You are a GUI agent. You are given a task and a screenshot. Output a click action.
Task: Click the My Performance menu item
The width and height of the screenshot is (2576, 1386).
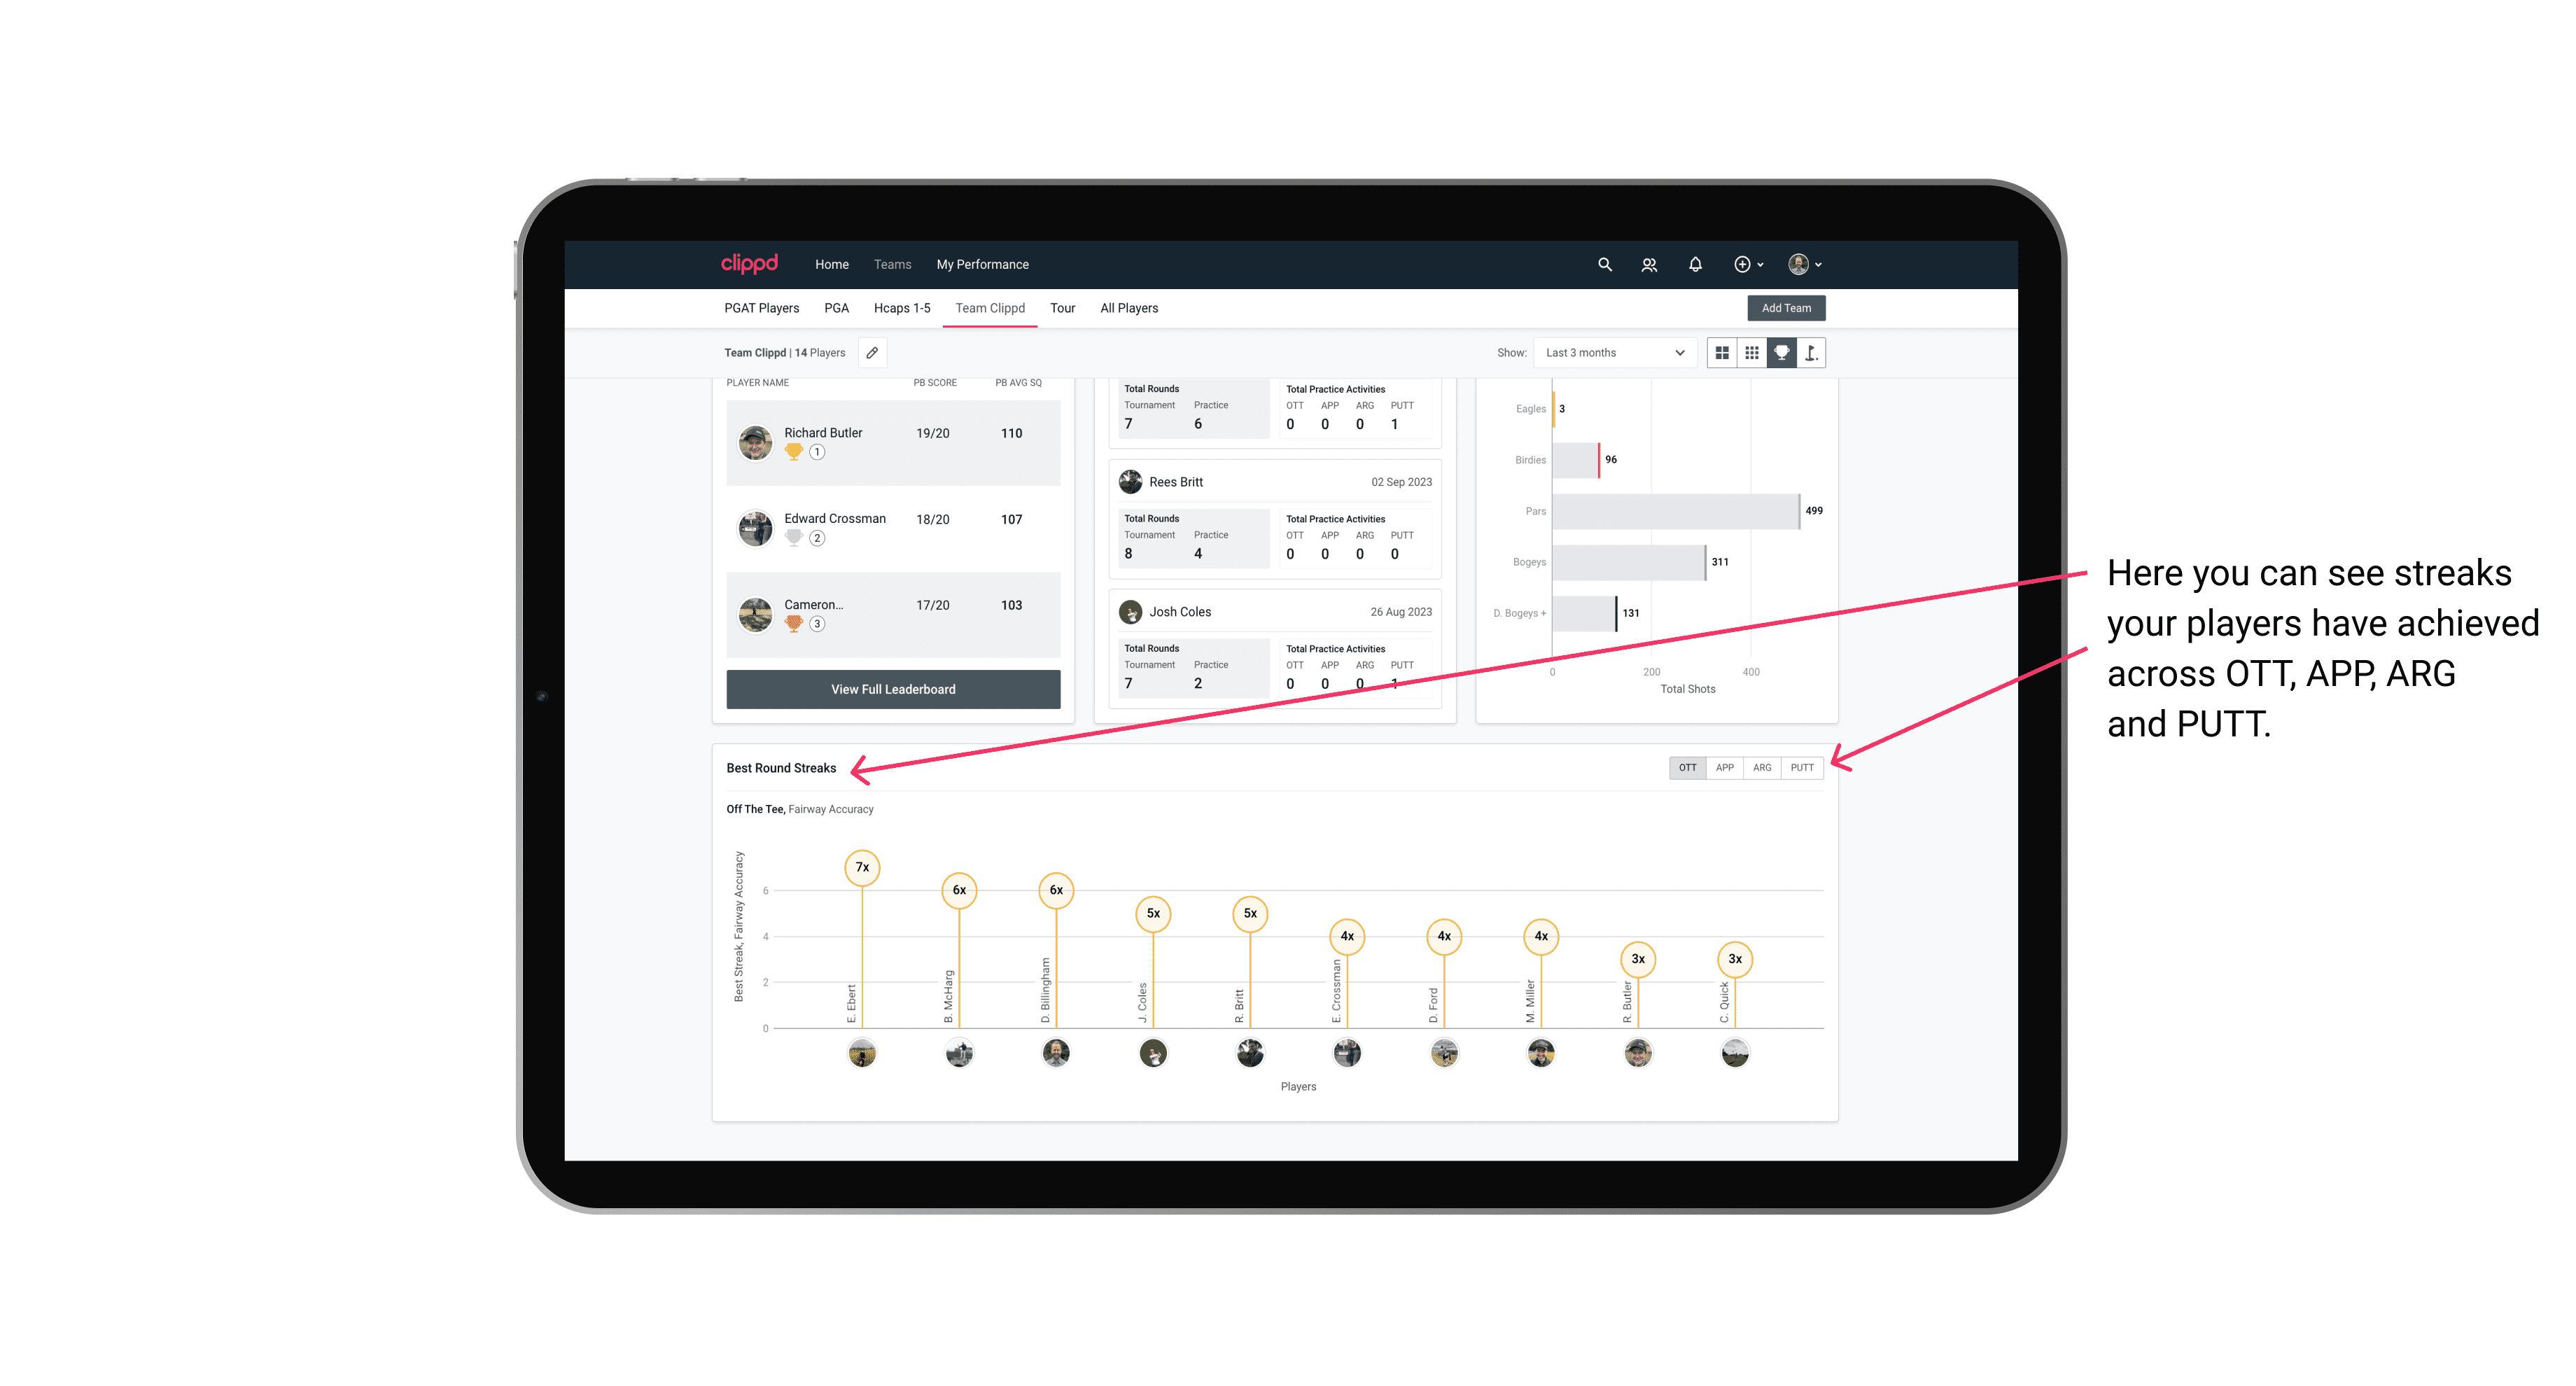coord(983,263)
